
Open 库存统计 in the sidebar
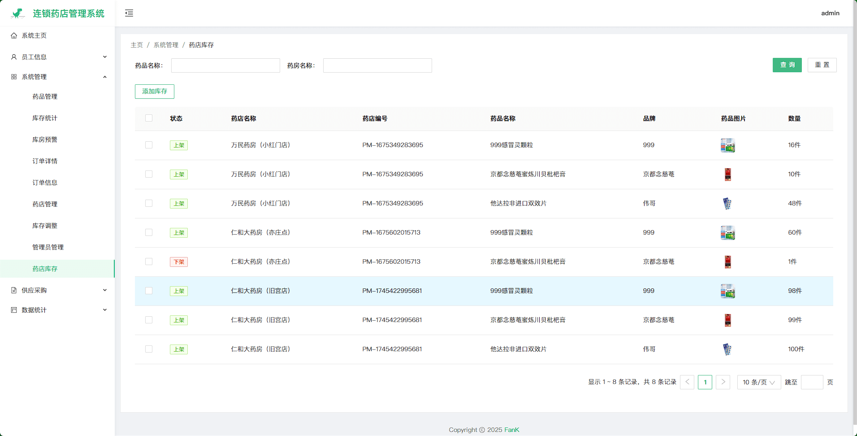pyautogui.click(x=45, y=118)
